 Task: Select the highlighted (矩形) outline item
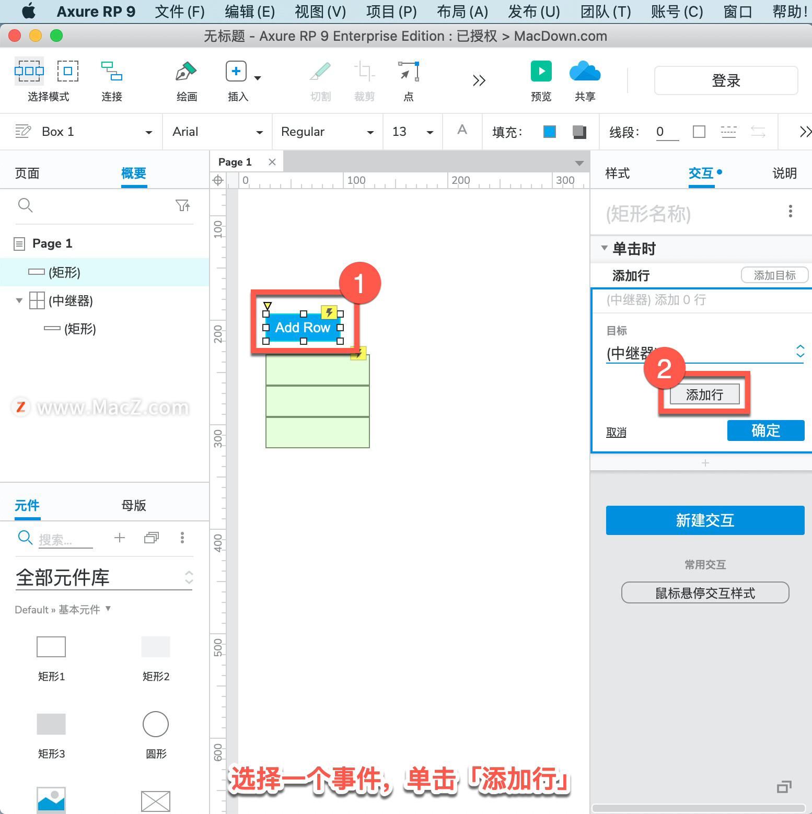pyautogui.click(x=105, y=272)
